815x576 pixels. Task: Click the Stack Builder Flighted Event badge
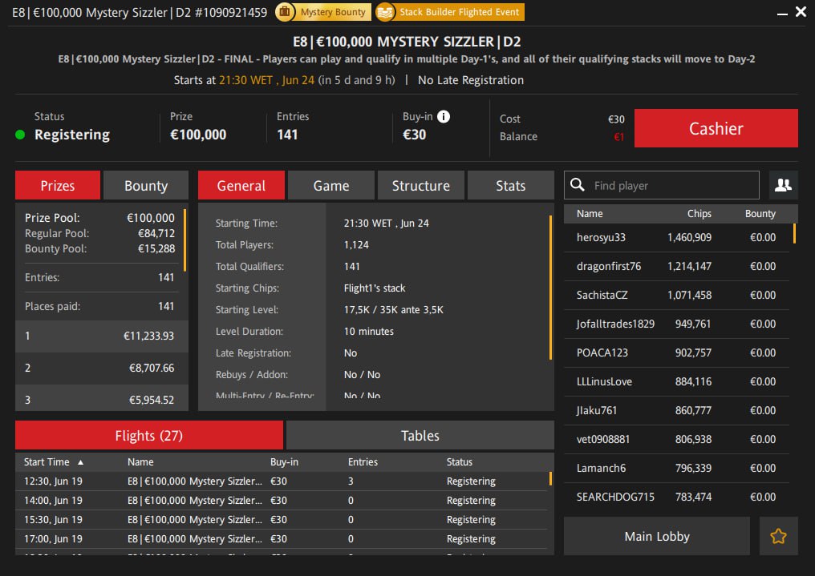(450, 12)
